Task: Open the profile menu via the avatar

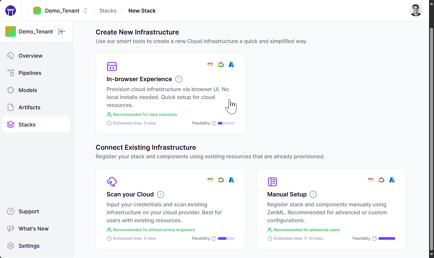Action: pos(416,10)
